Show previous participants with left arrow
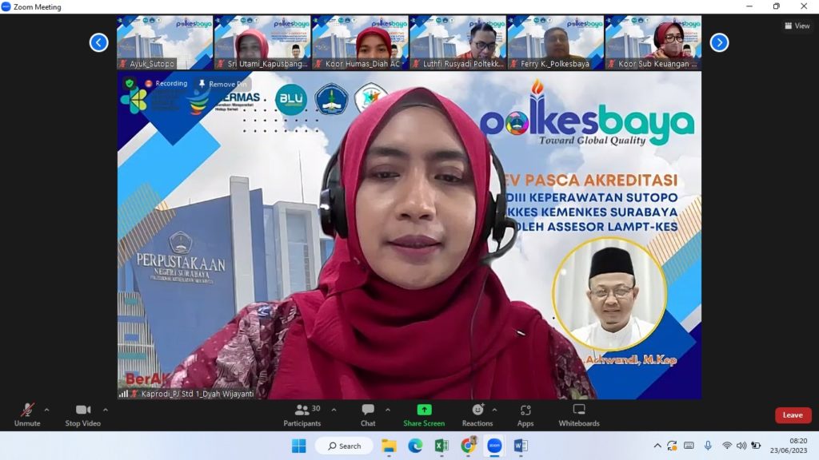Image resolution: width=819 pixels, height=460 pixels. pos(98,42)
